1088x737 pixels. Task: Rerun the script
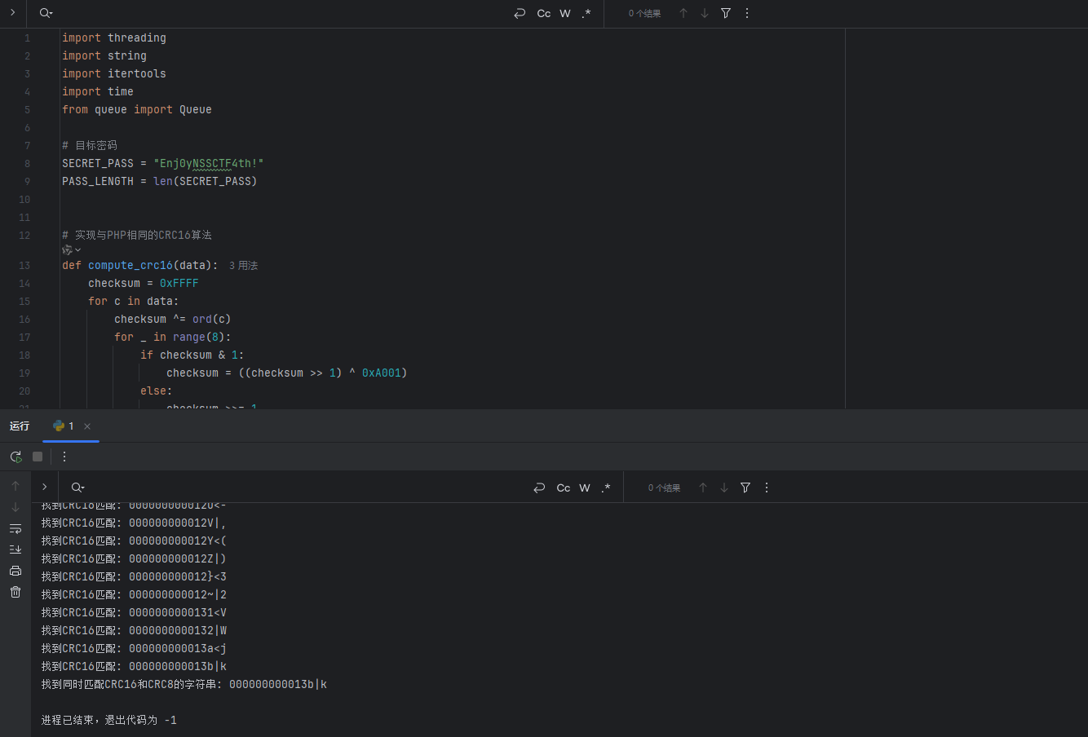[x=15, y=457]
